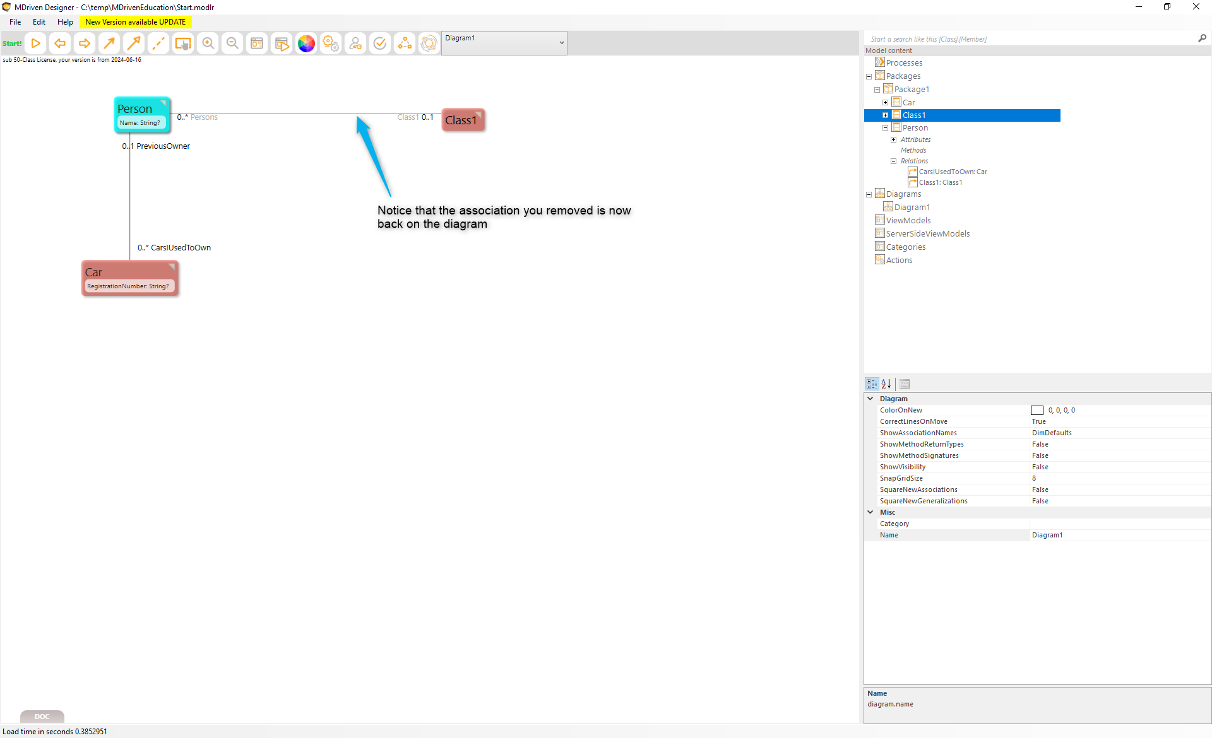Open the Help menu
Viewport: 1212px width, 738px height.
tap(65, 22)
